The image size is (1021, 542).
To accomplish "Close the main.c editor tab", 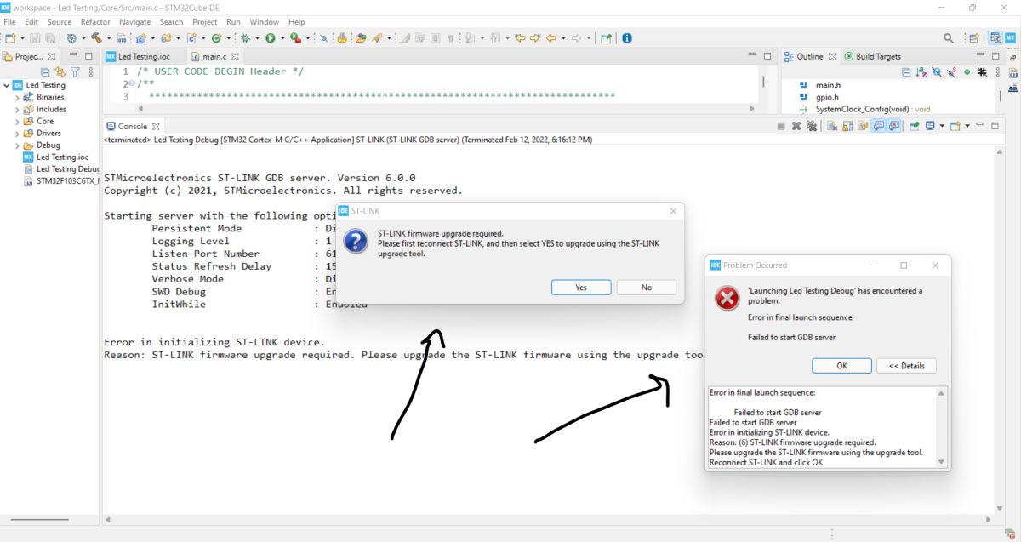I will pos(236,56).
